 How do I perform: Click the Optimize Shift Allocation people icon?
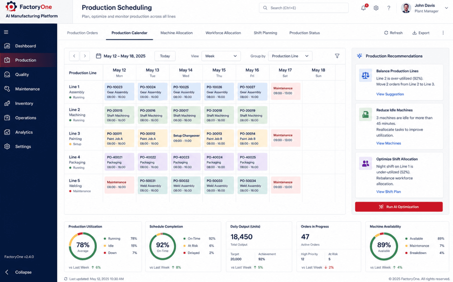pos(365,163)
